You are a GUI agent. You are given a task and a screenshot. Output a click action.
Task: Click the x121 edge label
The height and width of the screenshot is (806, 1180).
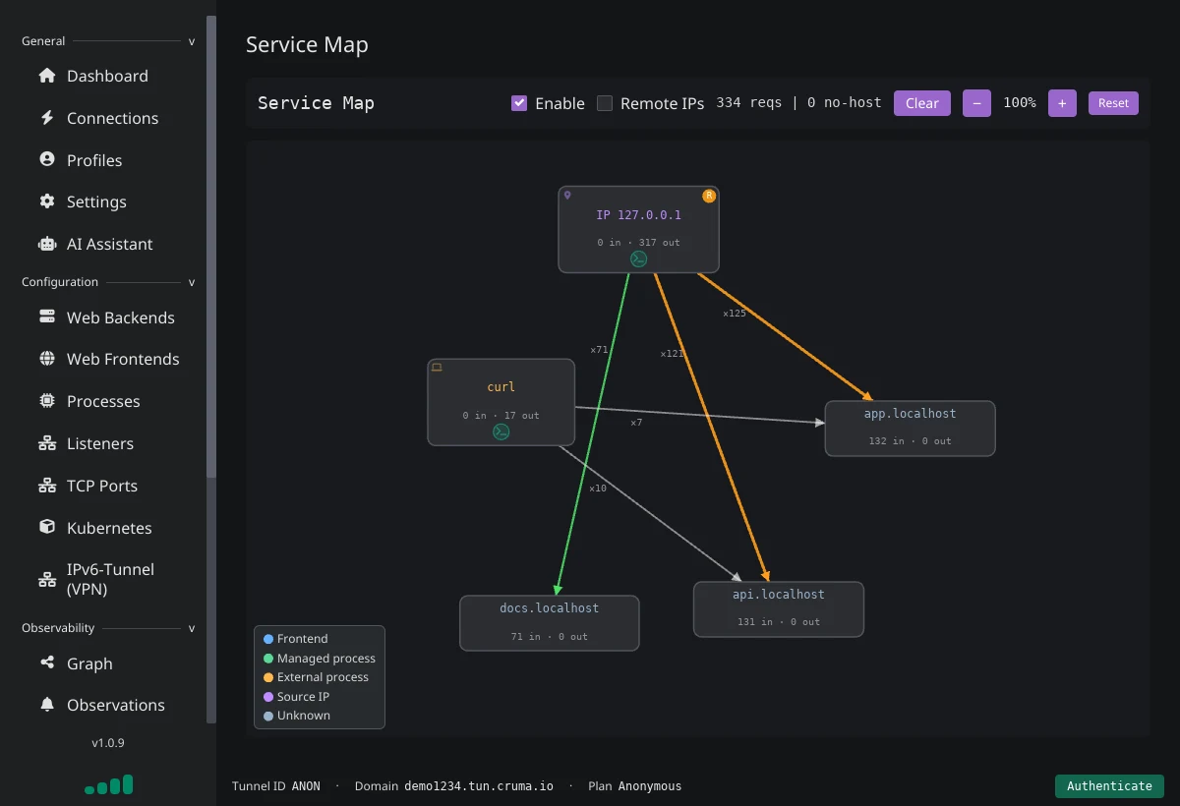[672, 354]
